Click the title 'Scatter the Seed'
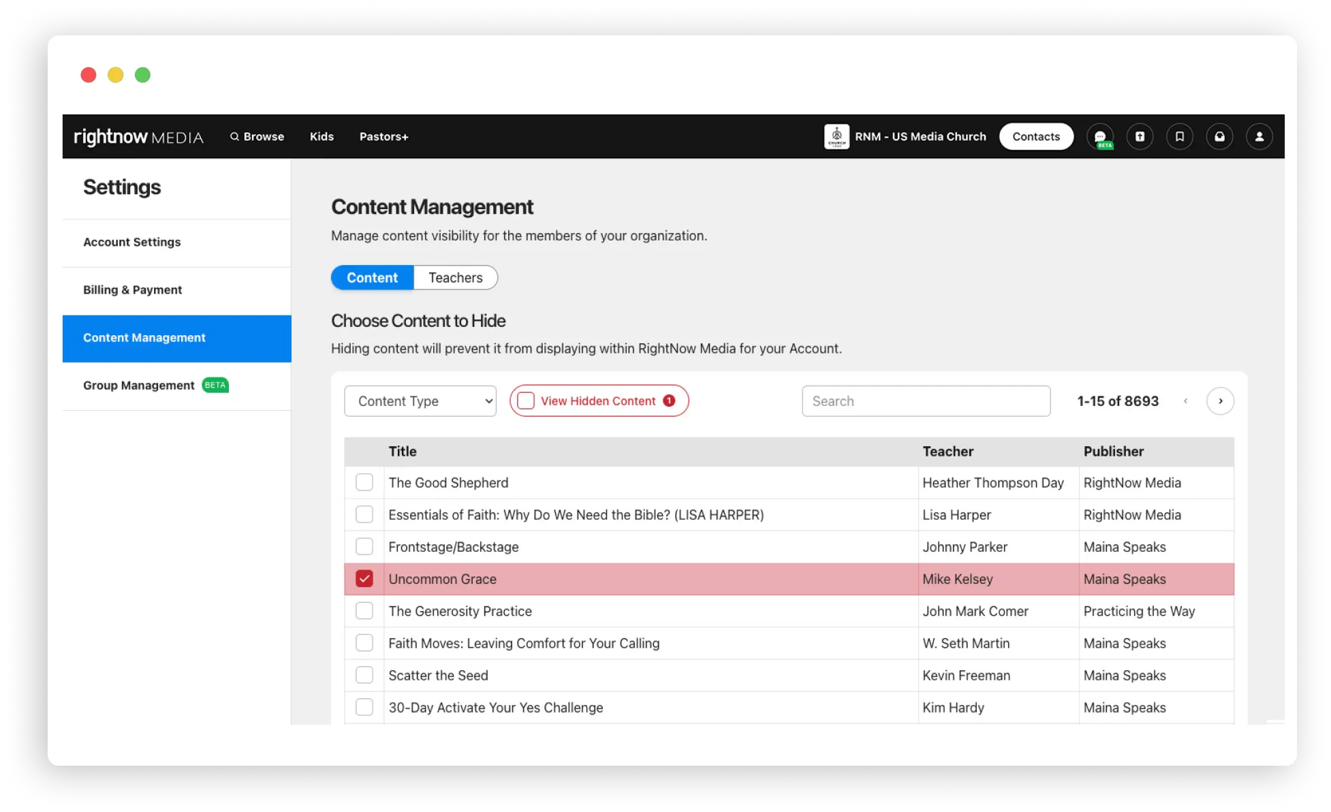 (438, 675)
